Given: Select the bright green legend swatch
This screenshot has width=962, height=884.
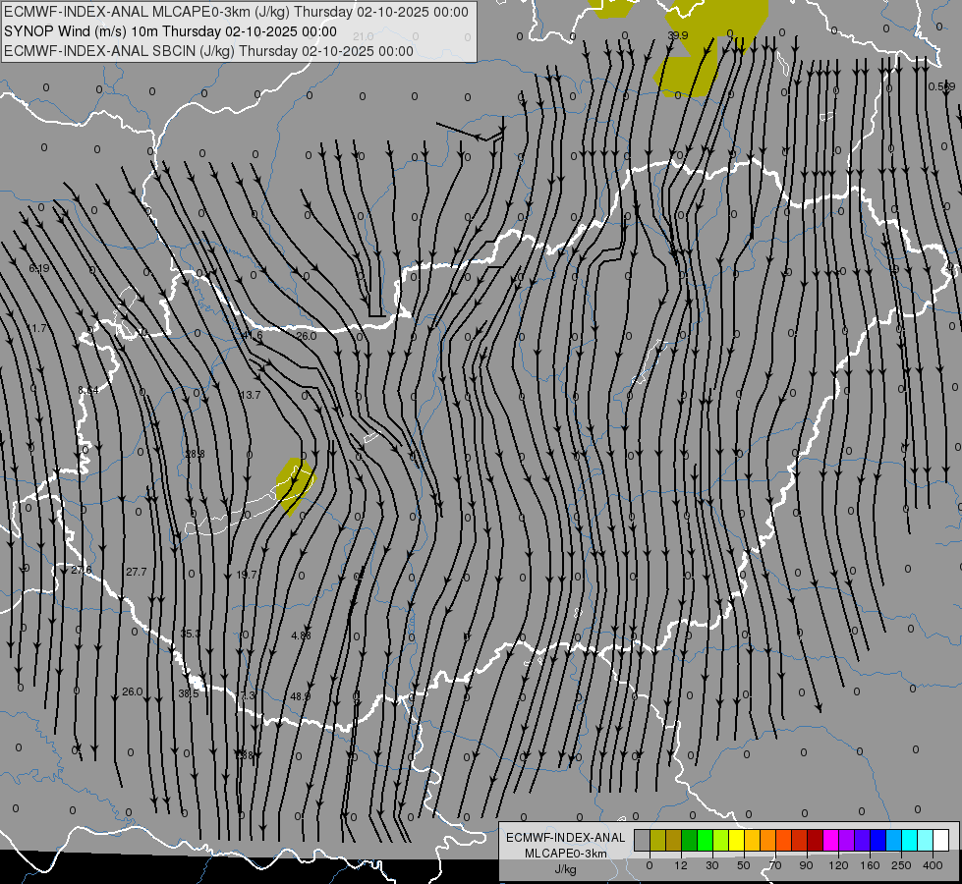Looking at the screenshot, I should (705, 840).
